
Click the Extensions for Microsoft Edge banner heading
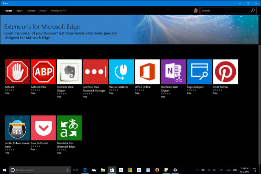coord(42,27)
